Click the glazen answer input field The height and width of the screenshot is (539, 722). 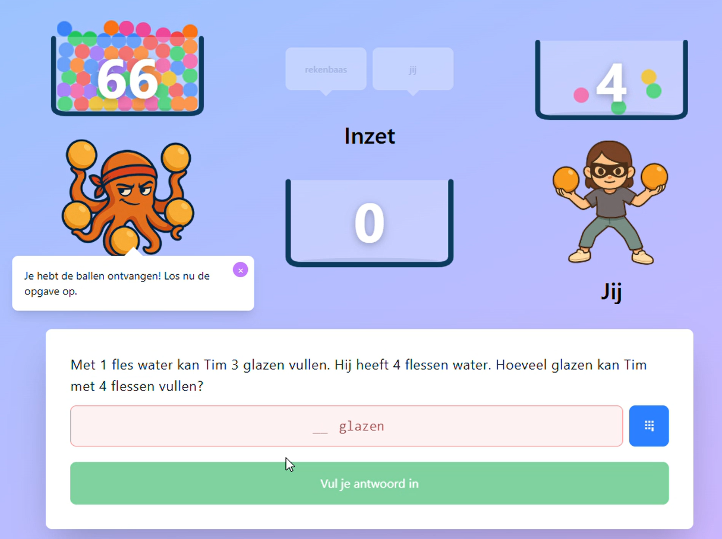[x=346, y=426]
